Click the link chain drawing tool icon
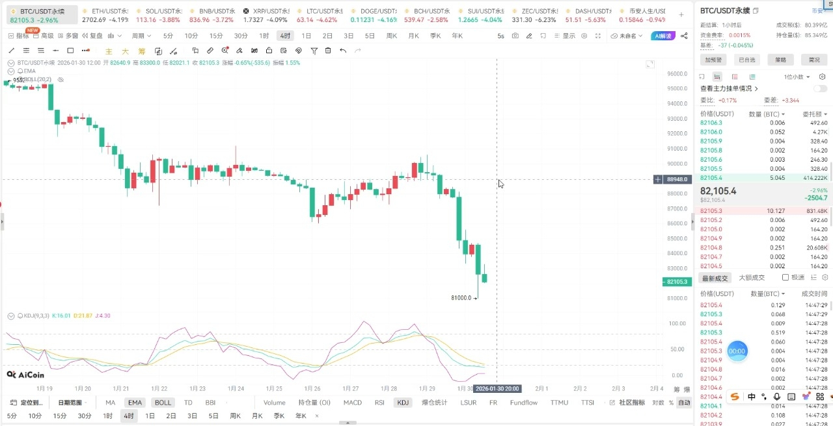Screen dimensions: 833x426 (x=299, y=51)
